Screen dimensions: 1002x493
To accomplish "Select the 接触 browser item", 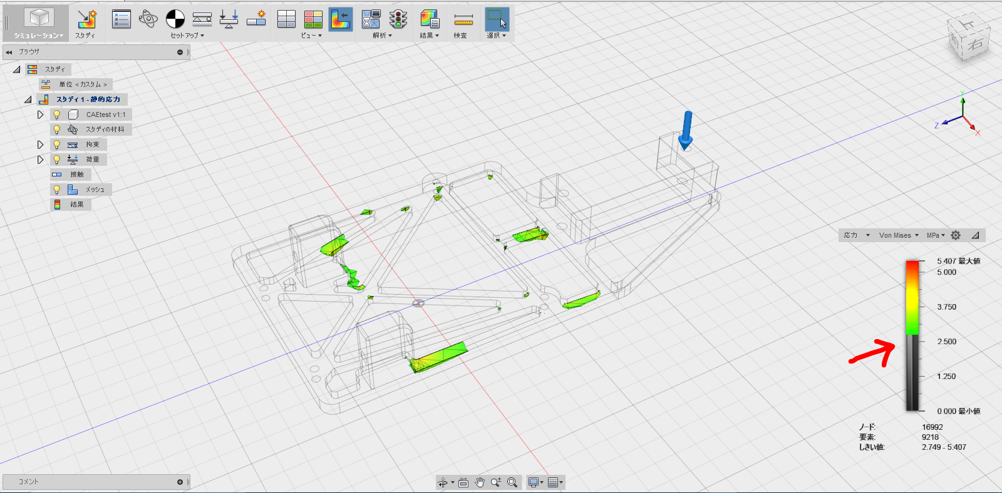I will point(71,175).
